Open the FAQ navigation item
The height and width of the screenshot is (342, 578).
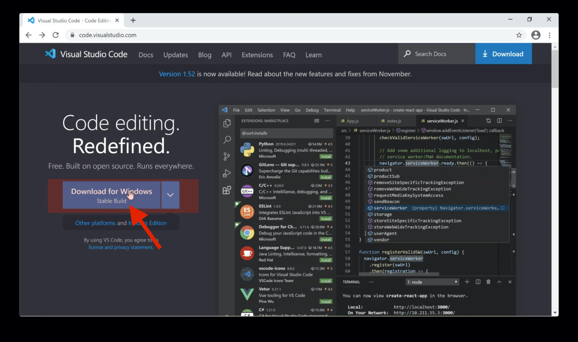(x=289, y=55)
